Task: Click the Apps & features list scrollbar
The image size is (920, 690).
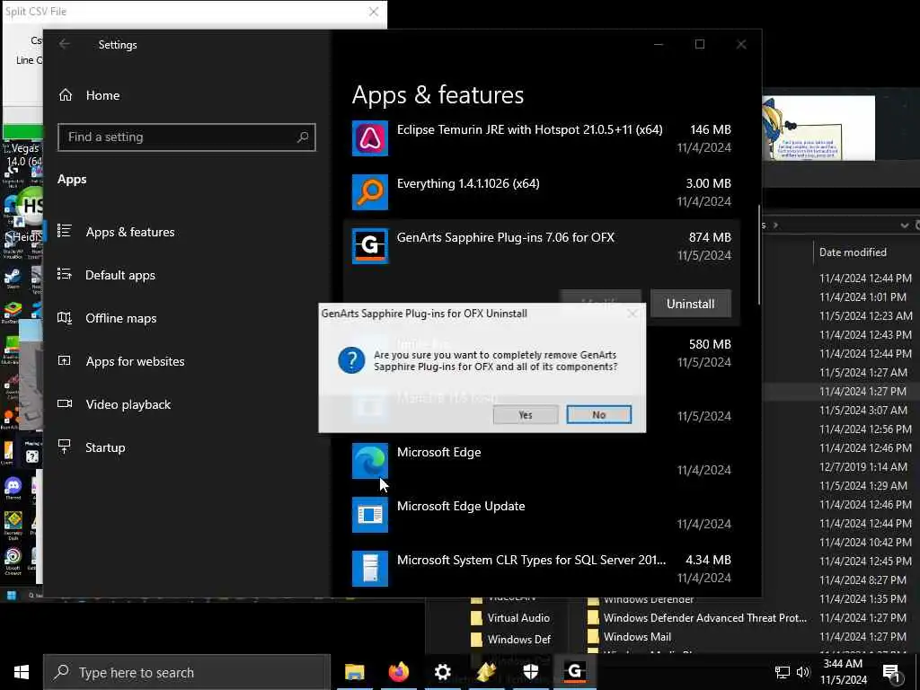Action: tap(759, 254)
